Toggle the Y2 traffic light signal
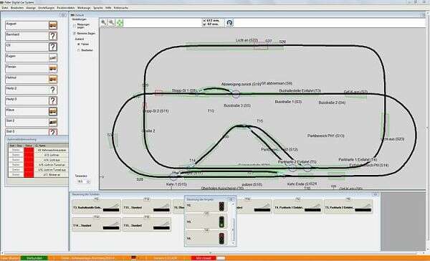This screenshot has width=430, height=261. coord(221,207)
